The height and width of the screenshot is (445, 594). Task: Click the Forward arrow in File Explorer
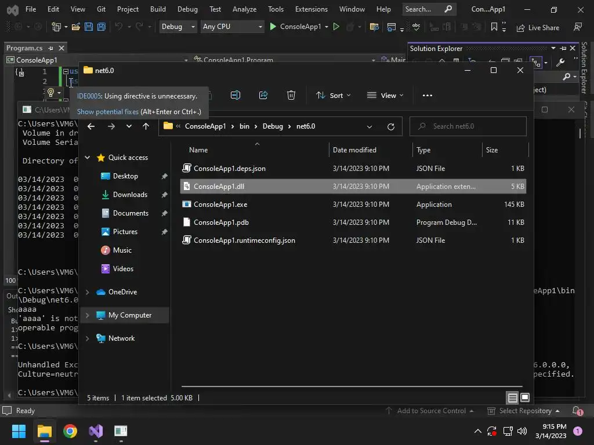pyautogui.click(x=111, y=126)
